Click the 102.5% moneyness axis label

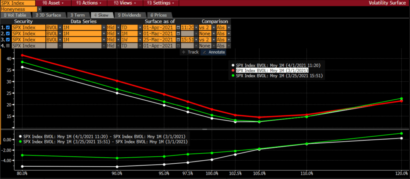(236, 173)
